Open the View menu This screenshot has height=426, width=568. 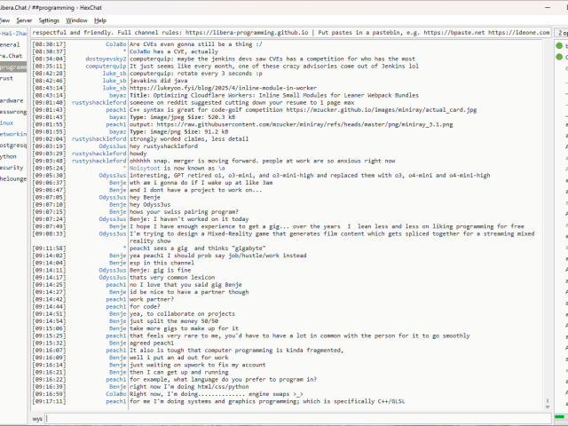pos(6,20)
